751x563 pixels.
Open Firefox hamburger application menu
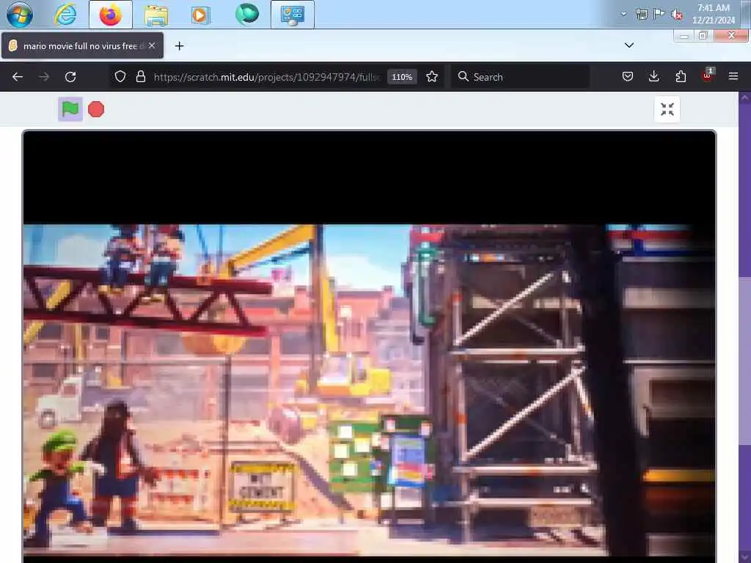(x=733, y=76)
